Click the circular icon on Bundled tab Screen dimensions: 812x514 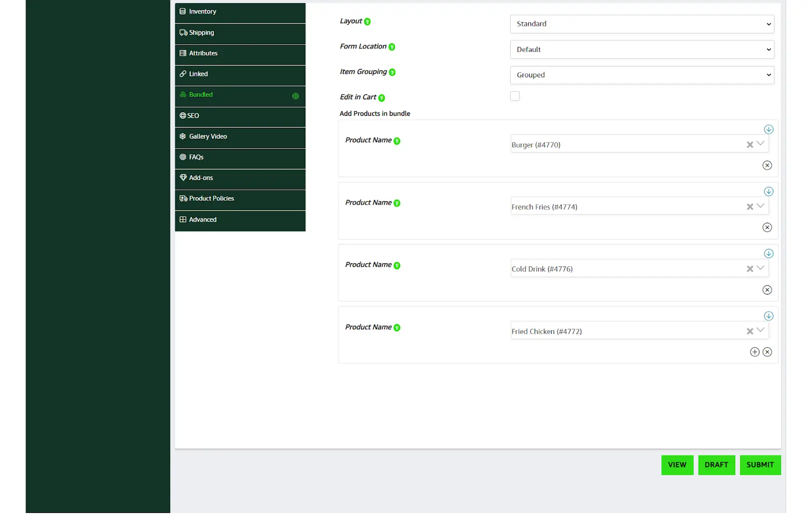pyautogui.click(x=295, y=96)
